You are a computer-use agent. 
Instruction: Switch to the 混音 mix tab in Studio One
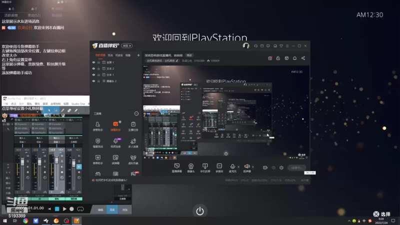coord(112,209)
